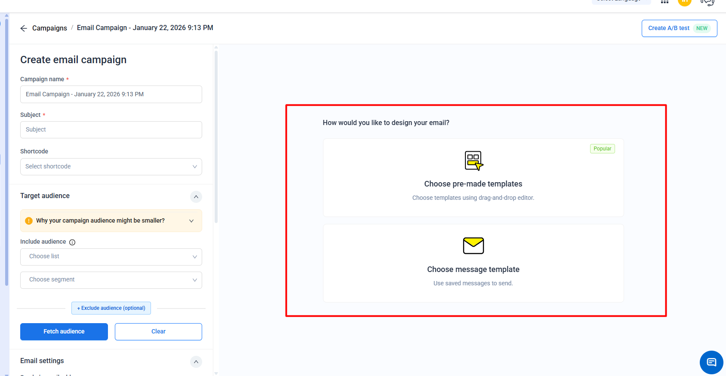
Task: Add an exclude audience option
Action: pyautogui.click(x=111, y=308)
